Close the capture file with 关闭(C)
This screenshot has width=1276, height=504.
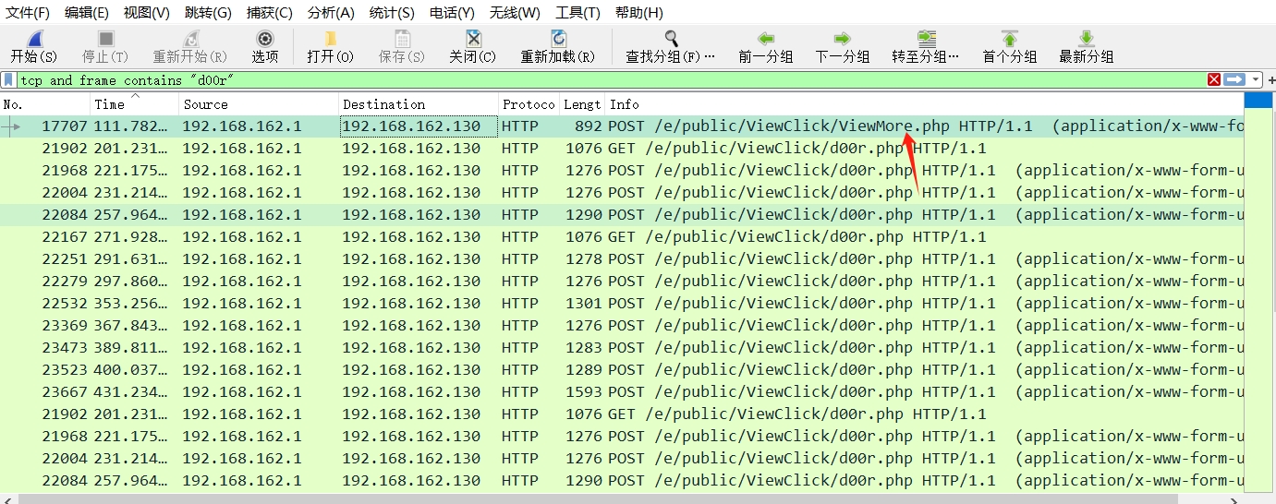[472, 39]
